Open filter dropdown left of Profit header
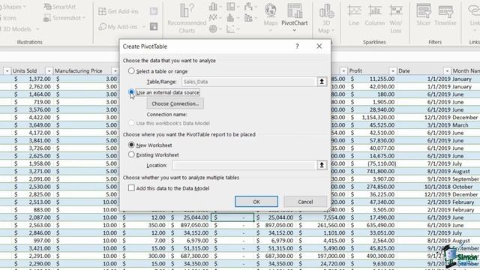 [343, 71]
